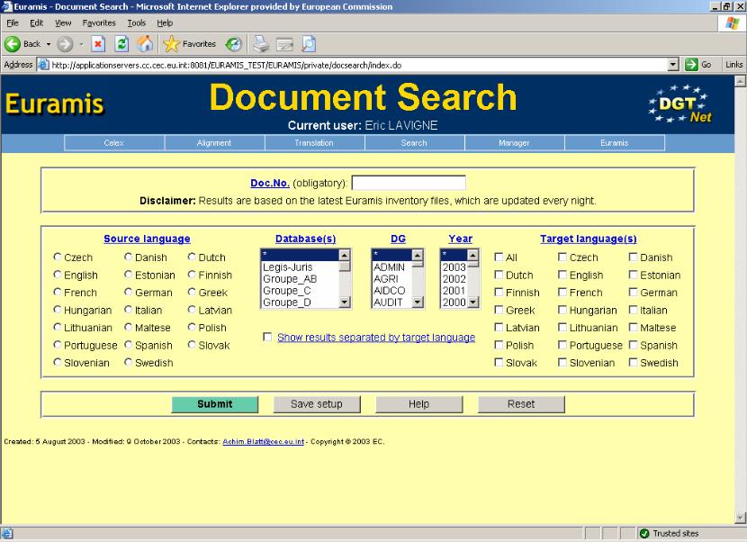The height and width of the screenshot is (542, 747).
Task: Click the DG list scrollbar thumb
Action: (x=418, y=265)
